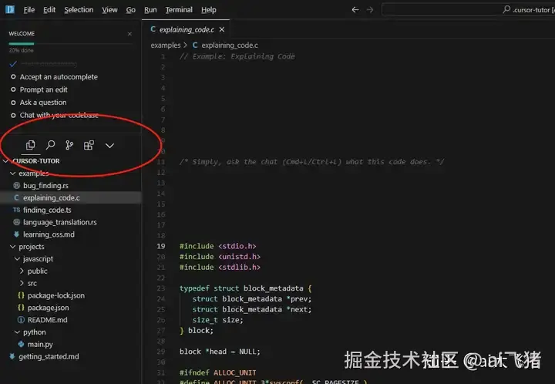Screen dimensions: 555x384
Task: Go forward with the right arrow
Action: [x=370, y=9]
